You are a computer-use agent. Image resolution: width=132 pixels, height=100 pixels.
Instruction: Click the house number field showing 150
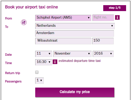[x=103, y=41]
